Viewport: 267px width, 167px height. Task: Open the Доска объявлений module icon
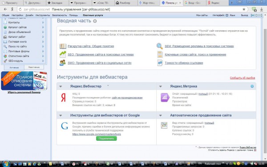pyautogui.click(x=5, y=32)
